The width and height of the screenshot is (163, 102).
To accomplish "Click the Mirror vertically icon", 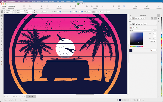I will 76,7.
